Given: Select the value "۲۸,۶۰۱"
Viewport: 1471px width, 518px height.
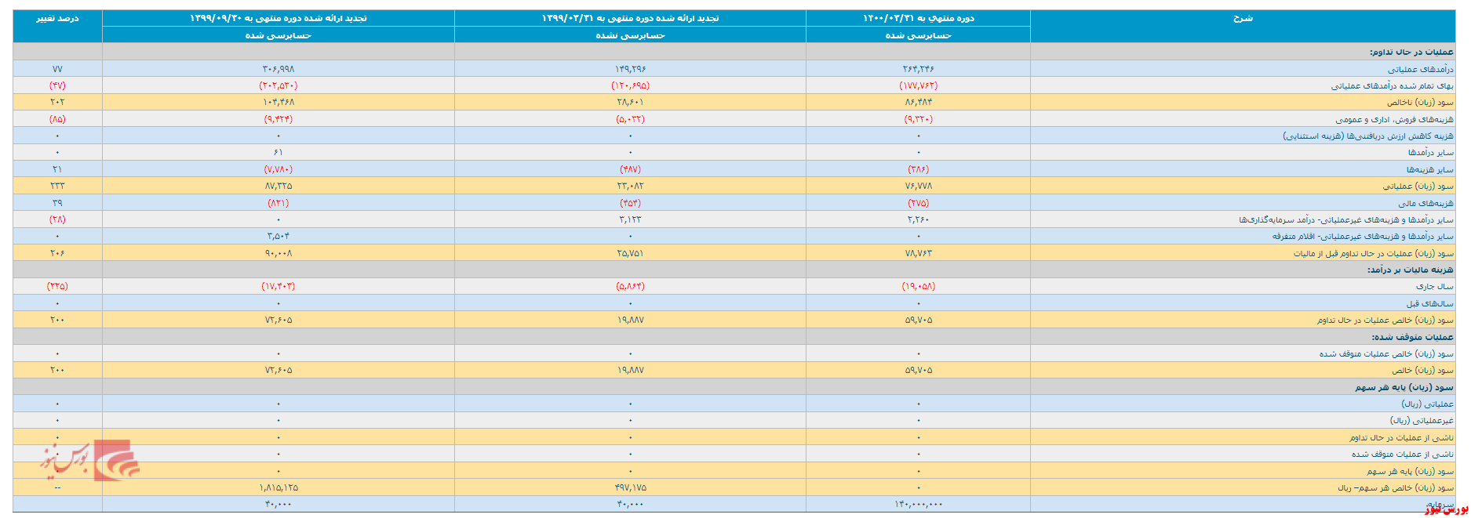Looking at the screenshot, I should (630, 102).
